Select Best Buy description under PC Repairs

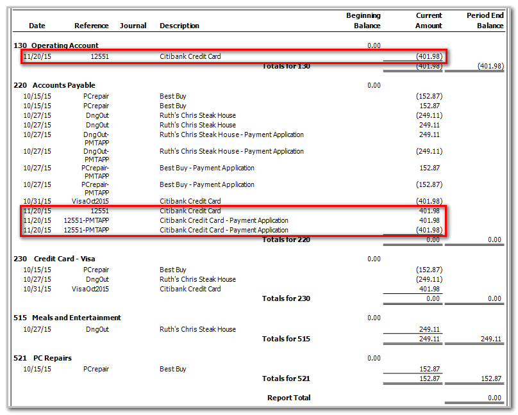point(173,369)
